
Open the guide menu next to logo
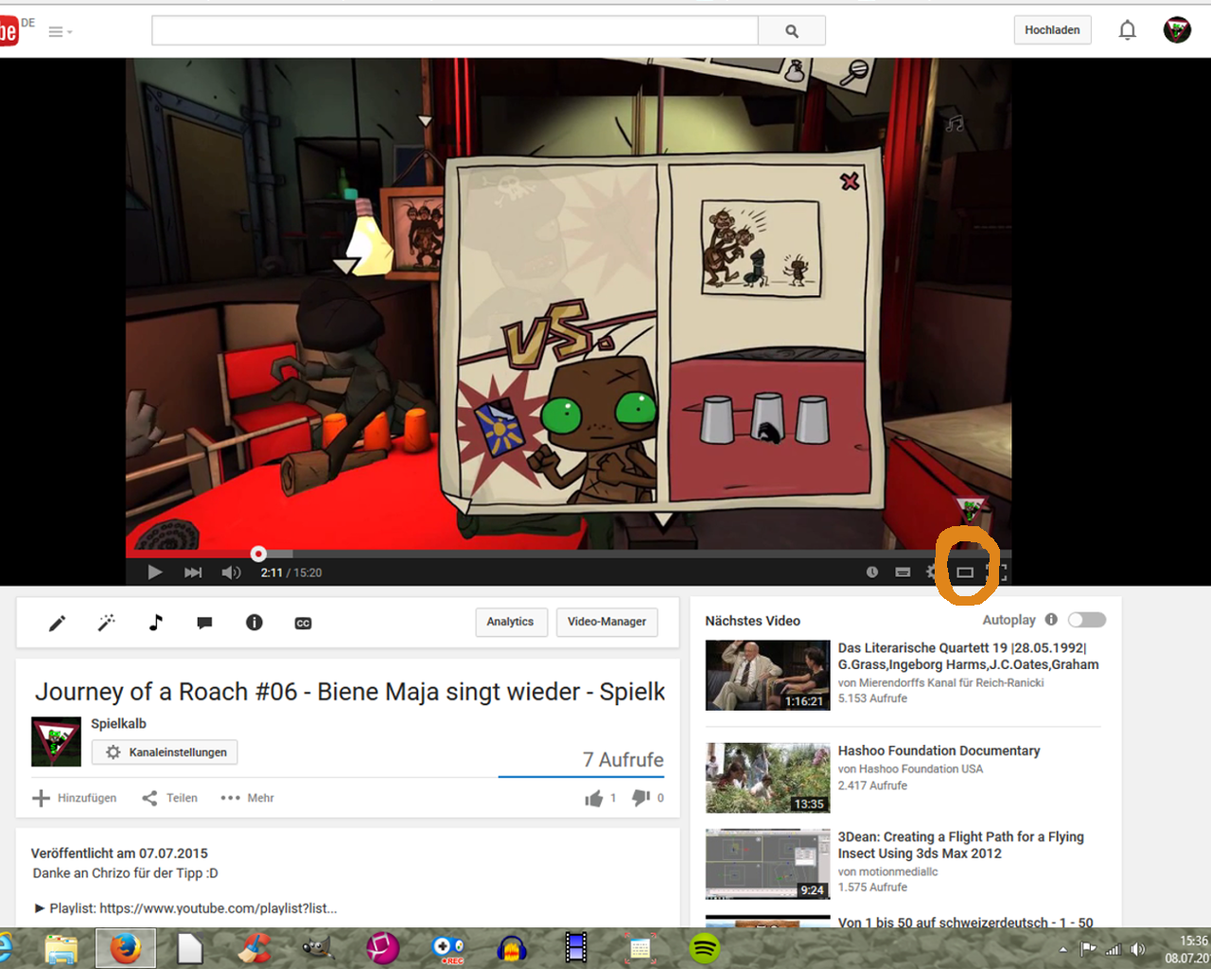pyautogui.click(x=60, y=31)
